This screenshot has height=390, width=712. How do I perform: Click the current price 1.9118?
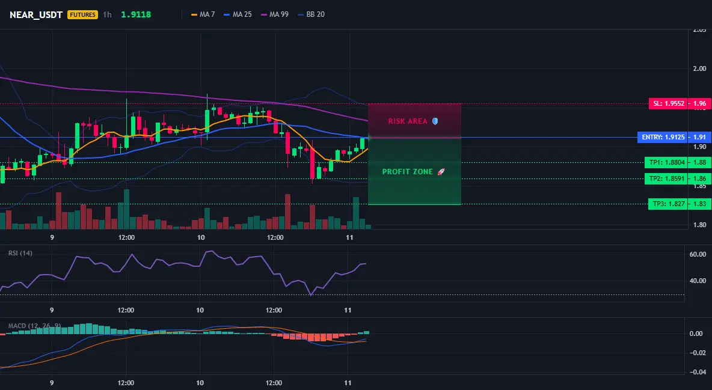click(136, 14)
